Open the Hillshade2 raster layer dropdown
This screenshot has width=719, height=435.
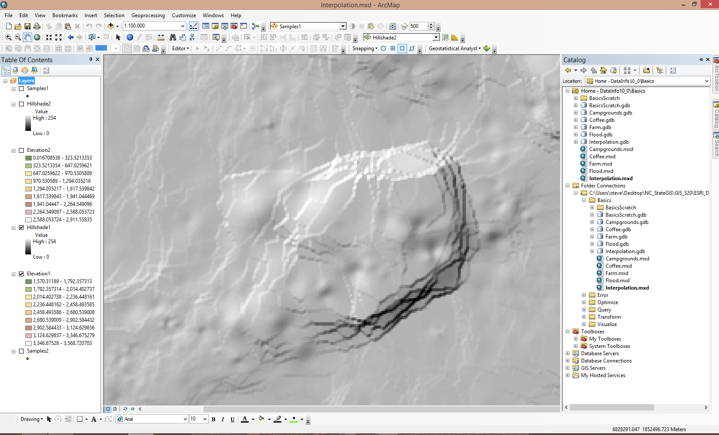click(x=436, y=37)
